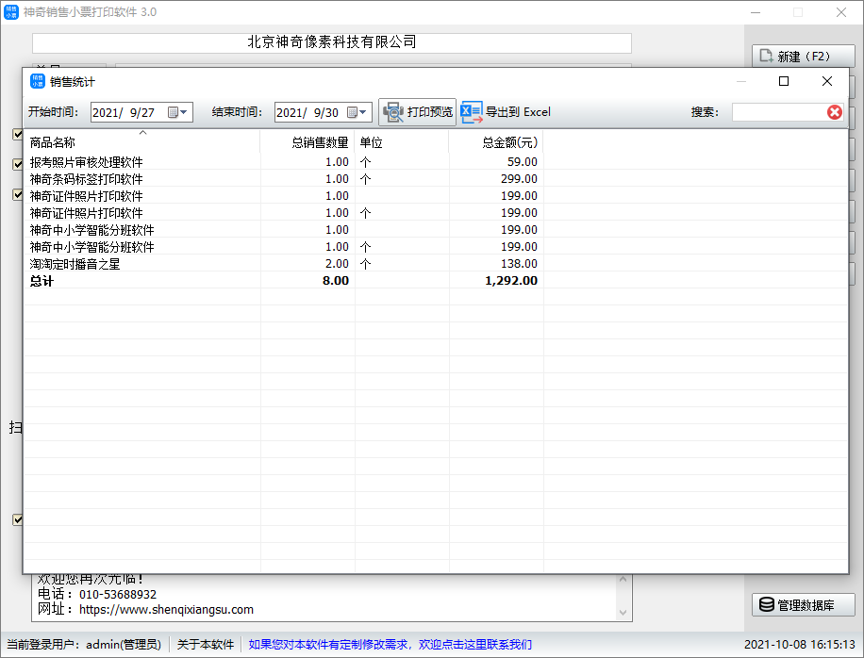Click the main window app icon
Viewport: 864px width, 658px height.
(x=11, y=12)
